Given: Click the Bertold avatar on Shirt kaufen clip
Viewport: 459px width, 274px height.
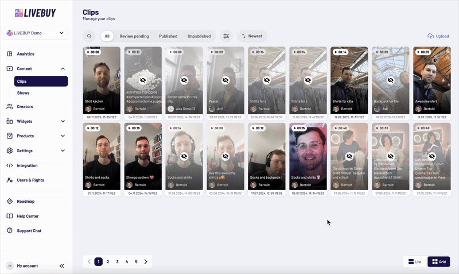Looking at the screenshot, I should (88, 109).
